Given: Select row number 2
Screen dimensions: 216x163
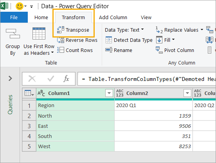Looking at the screenshot, I should pos(29,116).
